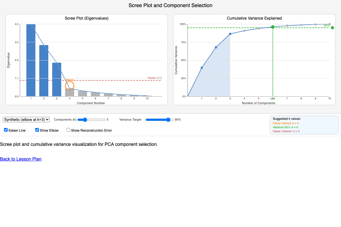Click the cumulative variance point at component 3

pos(230,34)
